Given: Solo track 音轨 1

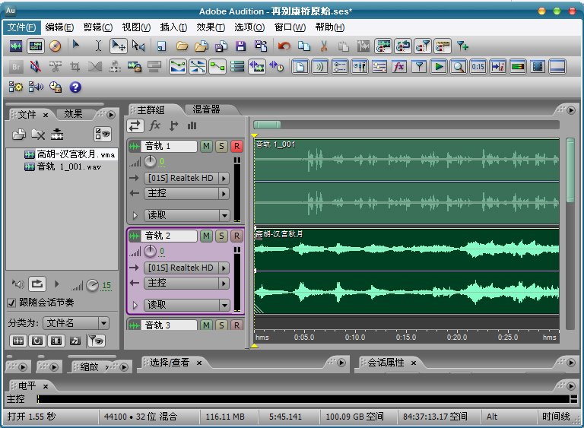Looking at the screenshot, I should (221, 147).
